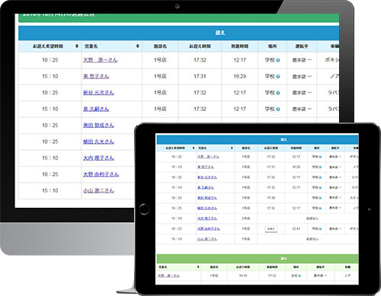Tablet: click school info icon in 東 悠子 row
The image size is (381, 296).
320,167
